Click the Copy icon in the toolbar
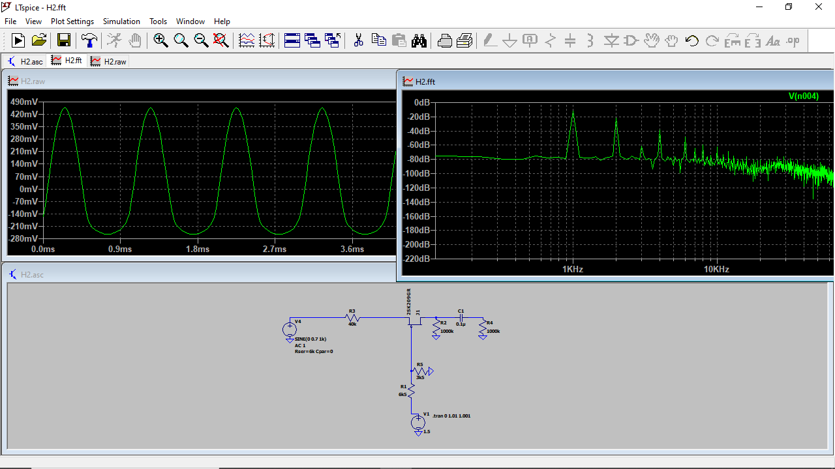This screenshot has height=469, width=835. tap(378, 40)
